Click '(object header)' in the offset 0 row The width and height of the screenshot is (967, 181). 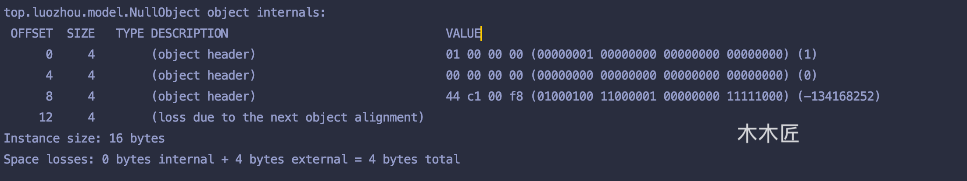(204, 55)
